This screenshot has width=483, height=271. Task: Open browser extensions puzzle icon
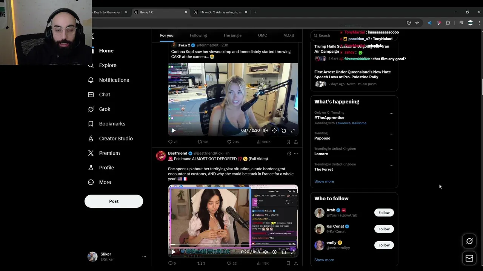pos(448,23)
